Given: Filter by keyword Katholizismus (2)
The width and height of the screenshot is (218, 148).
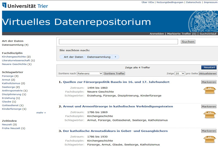Looking at the screenshot, I should tap(13, 83).
